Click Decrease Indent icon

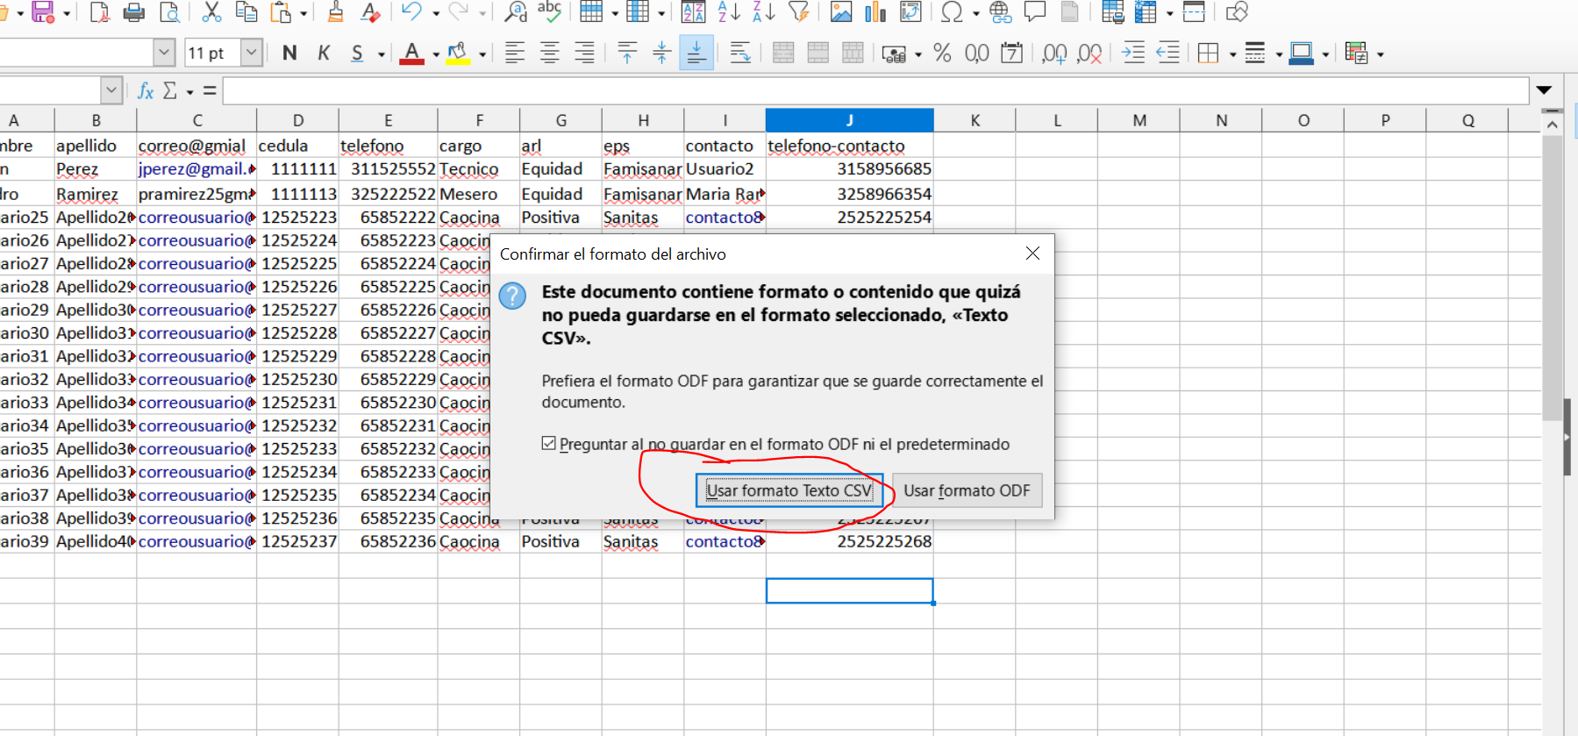click(1167, 54)
